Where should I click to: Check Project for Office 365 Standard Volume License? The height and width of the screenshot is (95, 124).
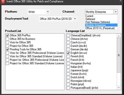(7, 63)
